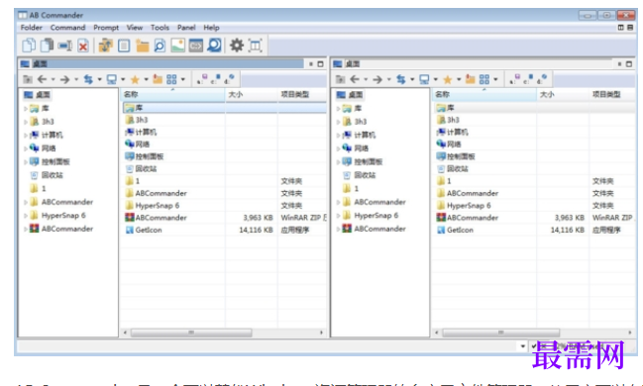Click the Back arrow in left panel toolbar
Viewport: 643px width, 386px height.
(42, 79)
